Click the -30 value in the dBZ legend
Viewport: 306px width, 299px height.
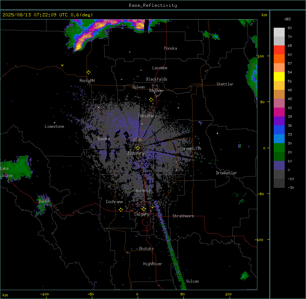(x=291, y=187)
